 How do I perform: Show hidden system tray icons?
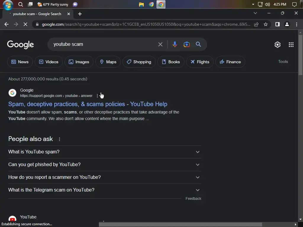coord(253,4)
